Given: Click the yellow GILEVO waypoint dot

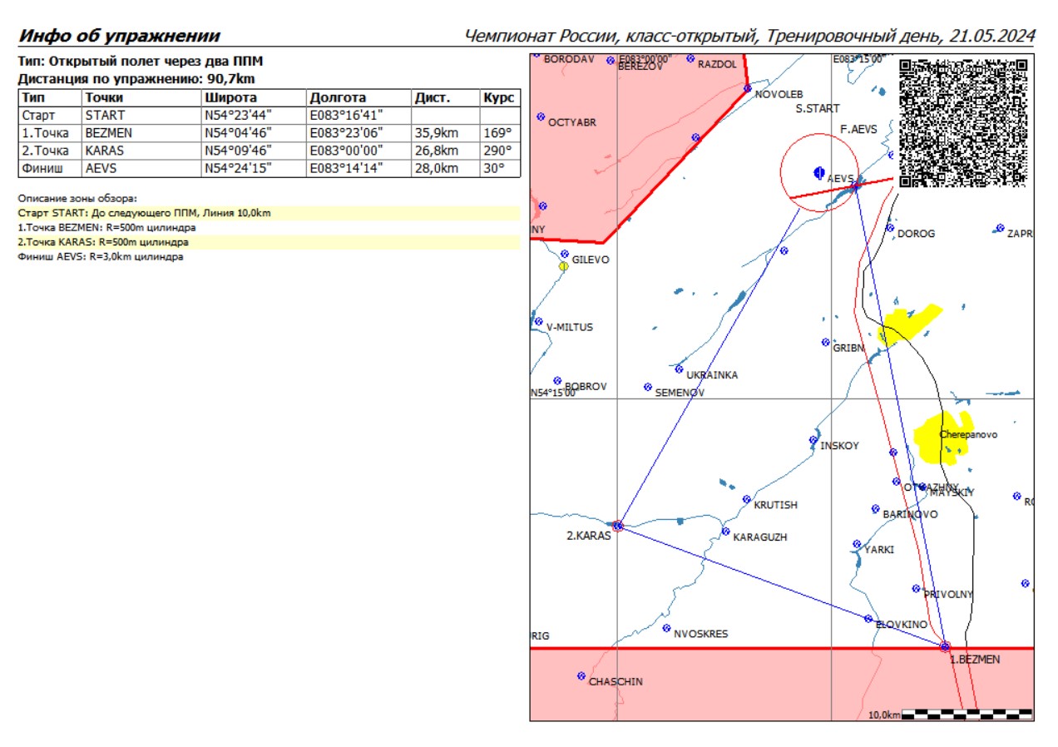Looking at the screenshot, I should 563,266.
